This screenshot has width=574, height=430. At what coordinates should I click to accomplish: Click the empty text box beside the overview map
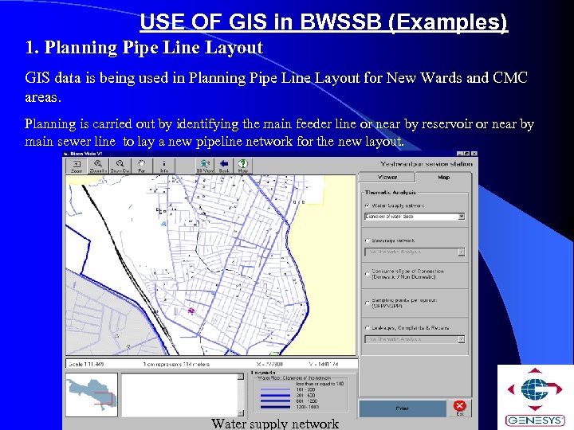point(179,395)
